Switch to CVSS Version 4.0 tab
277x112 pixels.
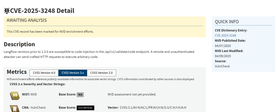coord(44,73)
